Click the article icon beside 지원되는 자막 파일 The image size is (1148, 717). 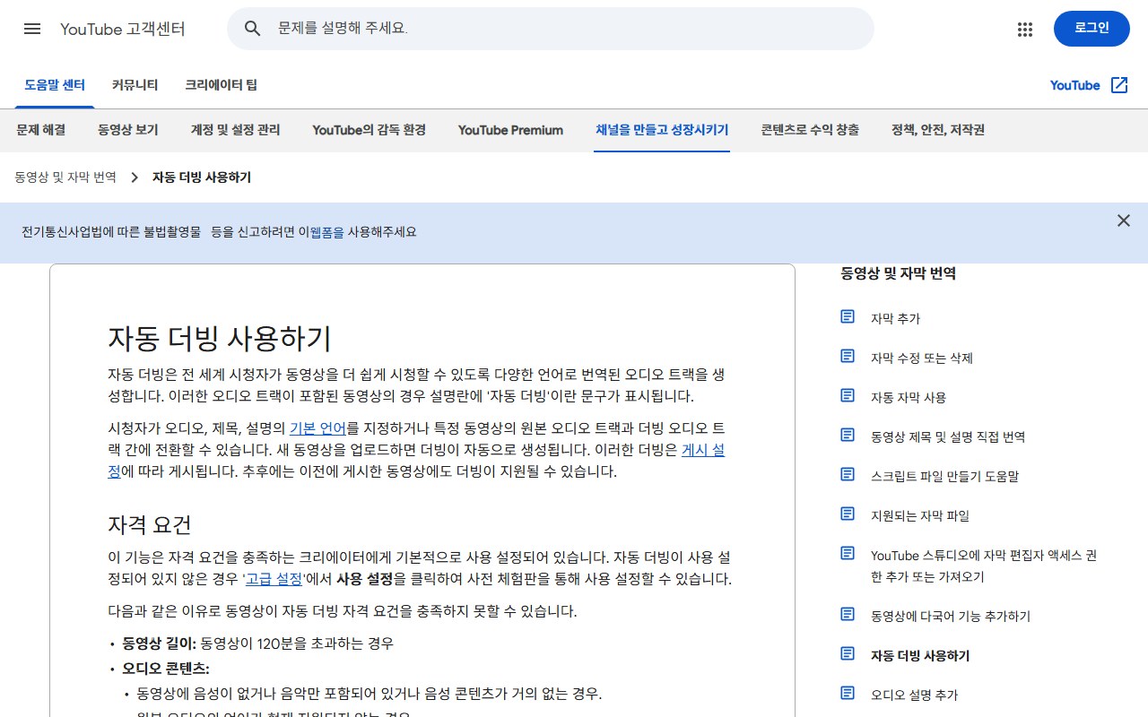(x=848, y=514)
